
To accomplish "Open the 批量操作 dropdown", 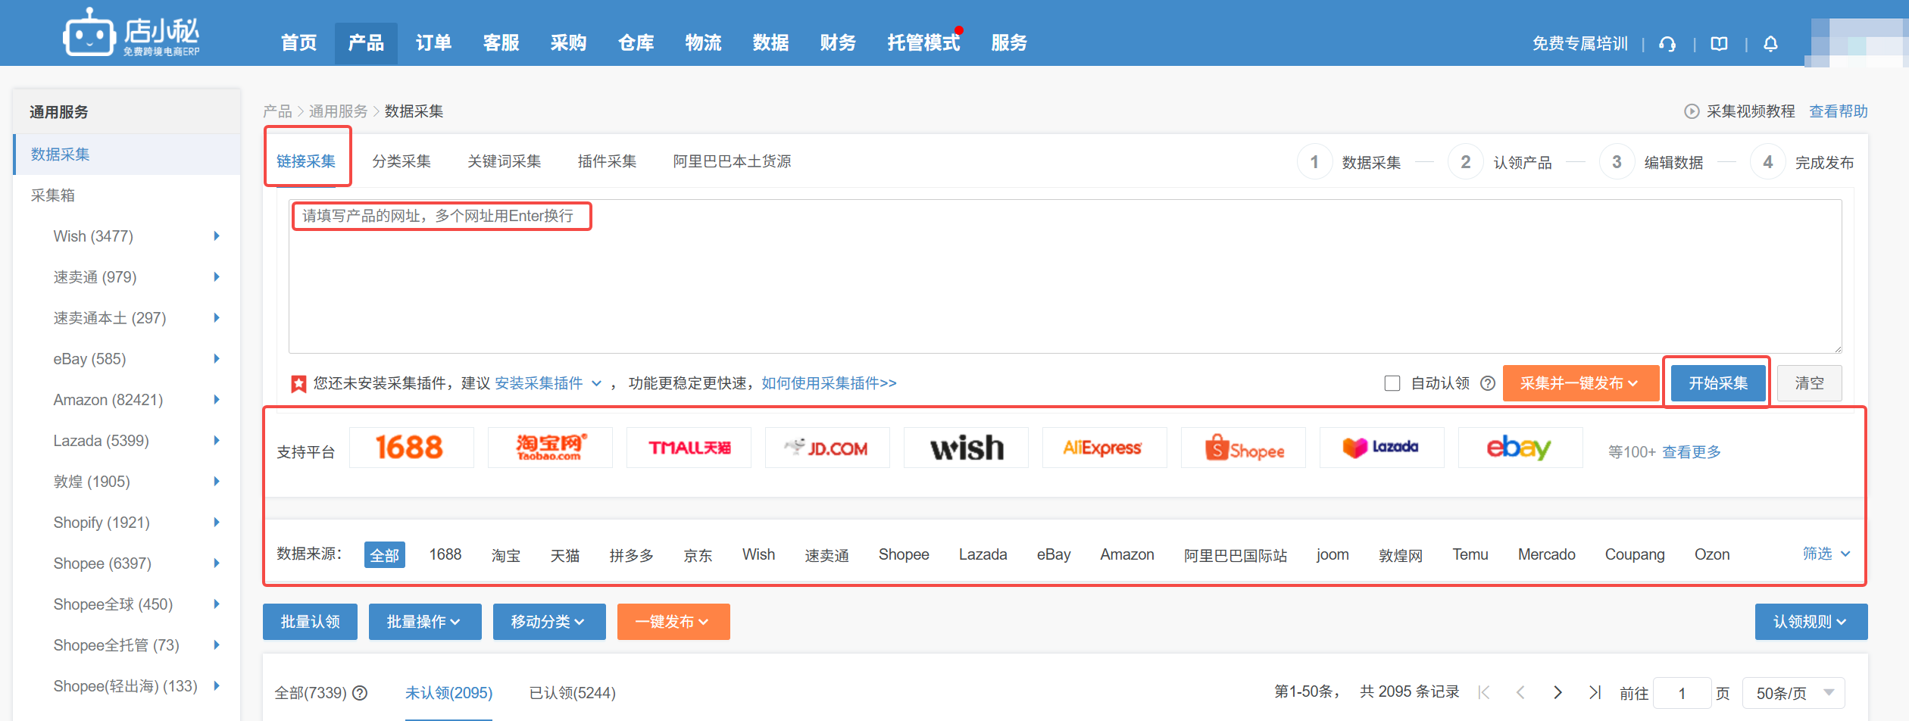I will (425, 622).
